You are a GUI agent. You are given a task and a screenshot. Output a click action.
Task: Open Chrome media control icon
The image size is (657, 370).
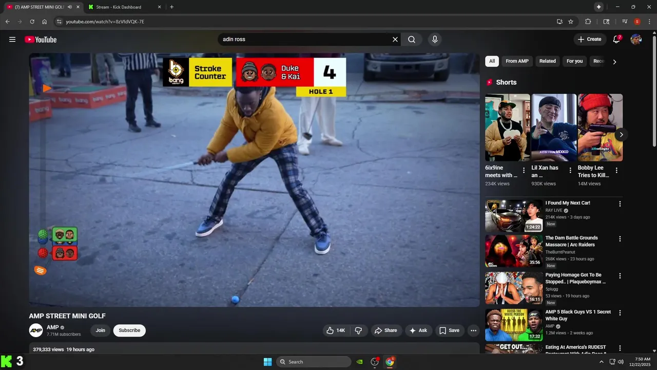(625, 22)
